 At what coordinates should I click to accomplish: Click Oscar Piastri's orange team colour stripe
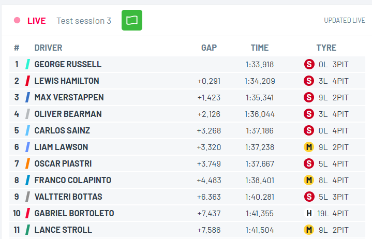[x=27, y=163]
